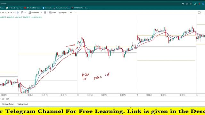Click the 14 date label on time axis
This screenshot has width=205, height=115.
(x=78, y=95)
